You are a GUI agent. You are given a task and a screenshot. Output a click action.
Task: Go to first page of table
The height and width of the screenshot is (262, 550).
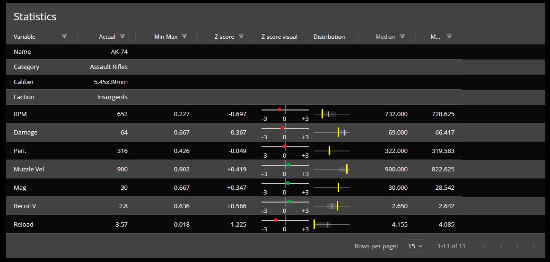pyautogui.click(x=484, y=246)
